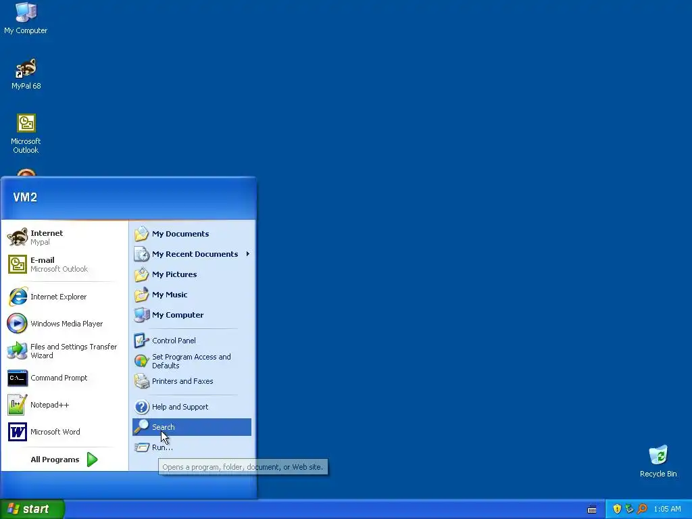
Task: Click the My Computer desktop icon
Action: 26,18
